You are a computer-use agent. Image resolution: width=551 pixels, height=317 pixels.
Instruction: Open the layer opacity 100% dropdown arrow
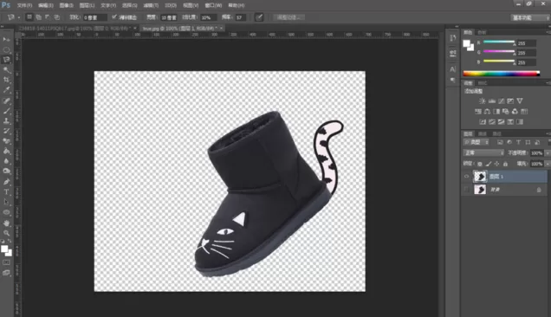pyautogui.click(x=548, y=153)
